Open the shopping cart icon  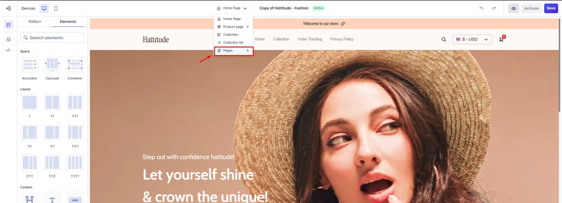tap(501, 40)
